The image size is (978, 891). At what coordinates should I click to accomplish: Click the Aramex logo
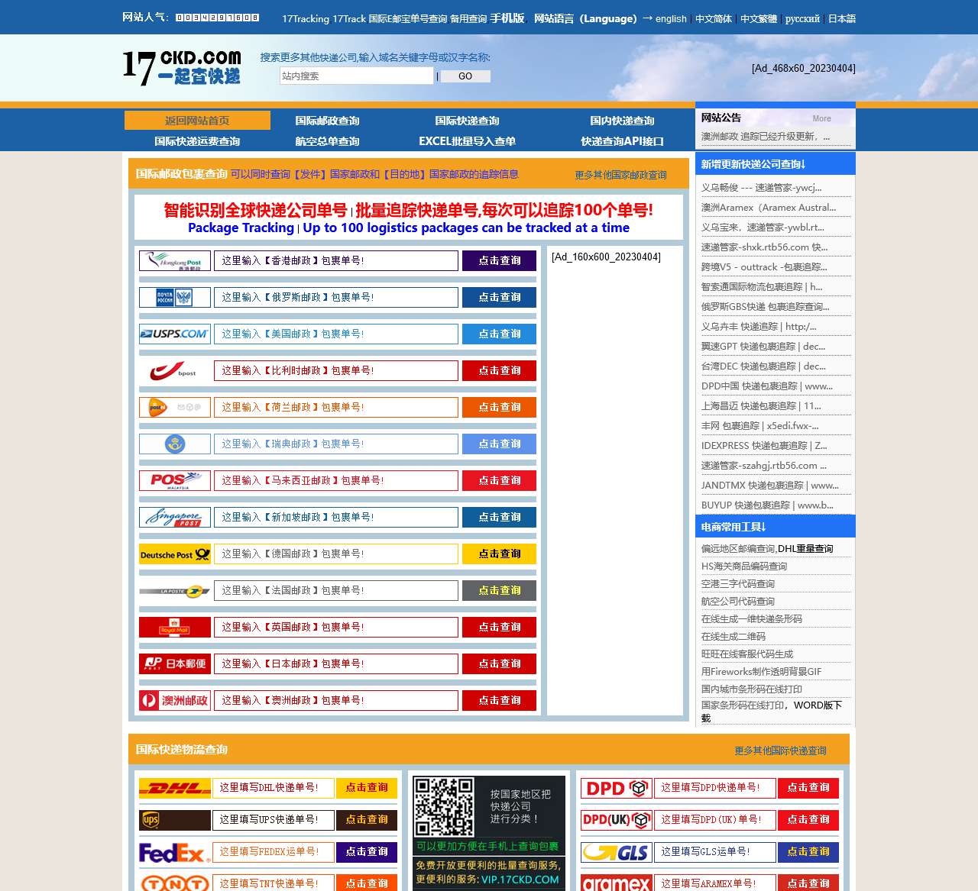(616, 883)
